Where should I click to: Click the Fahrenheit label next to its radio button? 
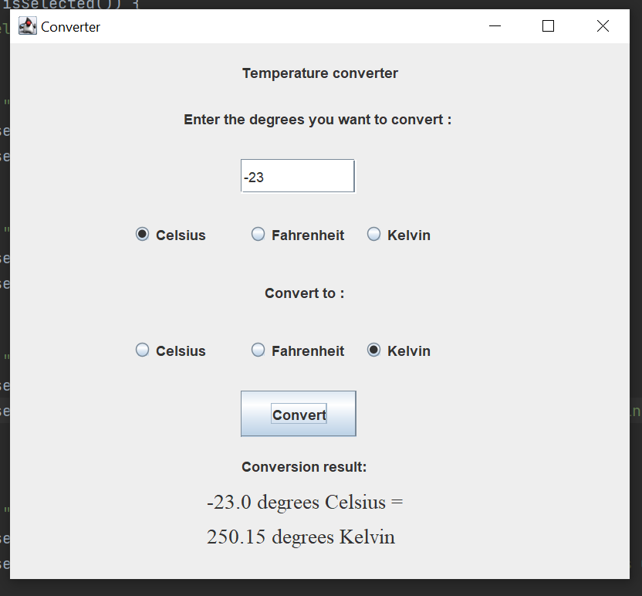pyautogui.click(x=306, y=235)
